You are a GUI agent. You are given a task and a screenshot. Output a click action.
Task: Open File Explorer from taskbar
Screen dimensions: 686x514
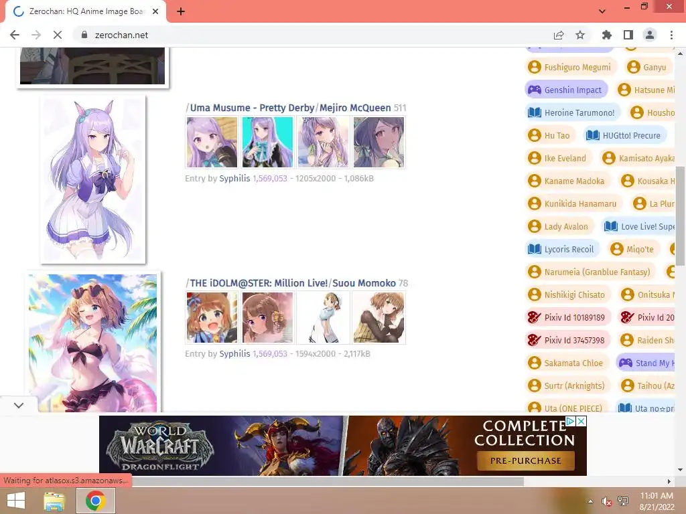point(54,501)
